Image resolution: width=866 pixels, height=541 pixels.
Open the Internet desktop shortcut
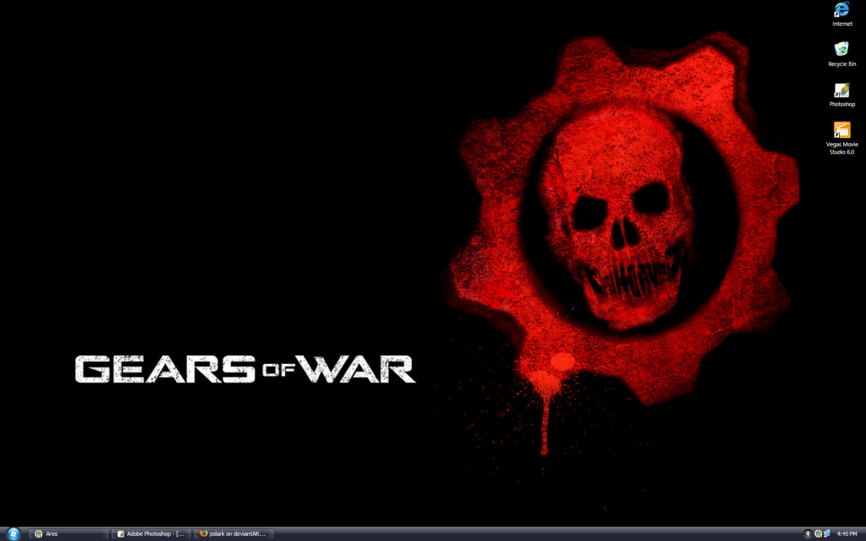842,14
